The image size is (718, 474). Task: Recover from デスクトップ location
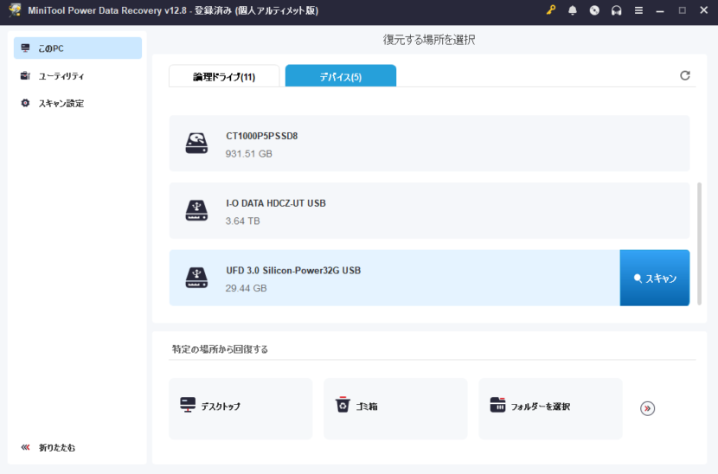pos(240,407)
